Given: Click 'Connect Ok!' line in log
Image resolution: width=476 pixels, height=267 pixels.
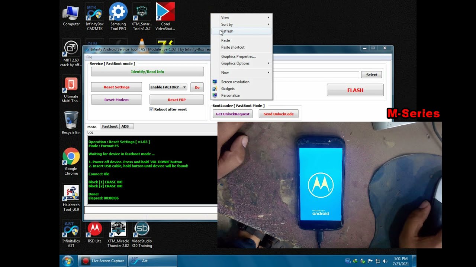Looking at the screenshot, I should [99, 174].
